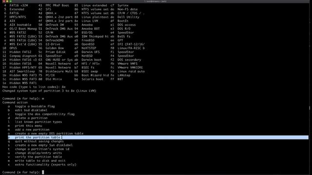Click the 'Solaris boot' partition type entry

click(92, 79)
